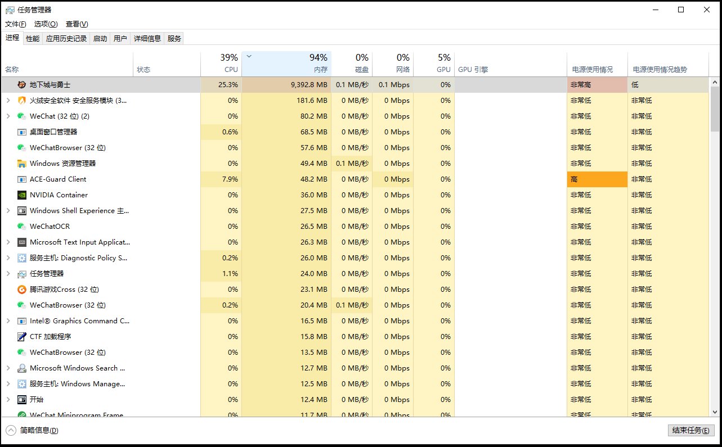Click the Microsoft Text Input keyboard icon

21,242
